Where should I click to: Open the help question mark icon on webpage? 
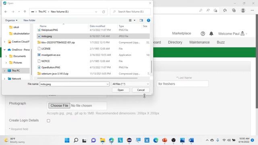(x=203, y=34)
